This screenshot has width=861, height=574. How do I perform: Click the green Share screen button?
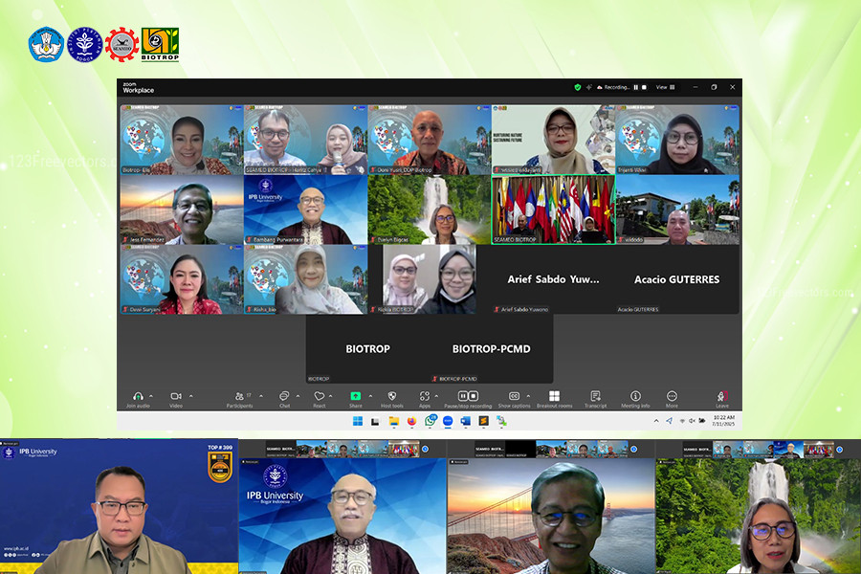356,396
